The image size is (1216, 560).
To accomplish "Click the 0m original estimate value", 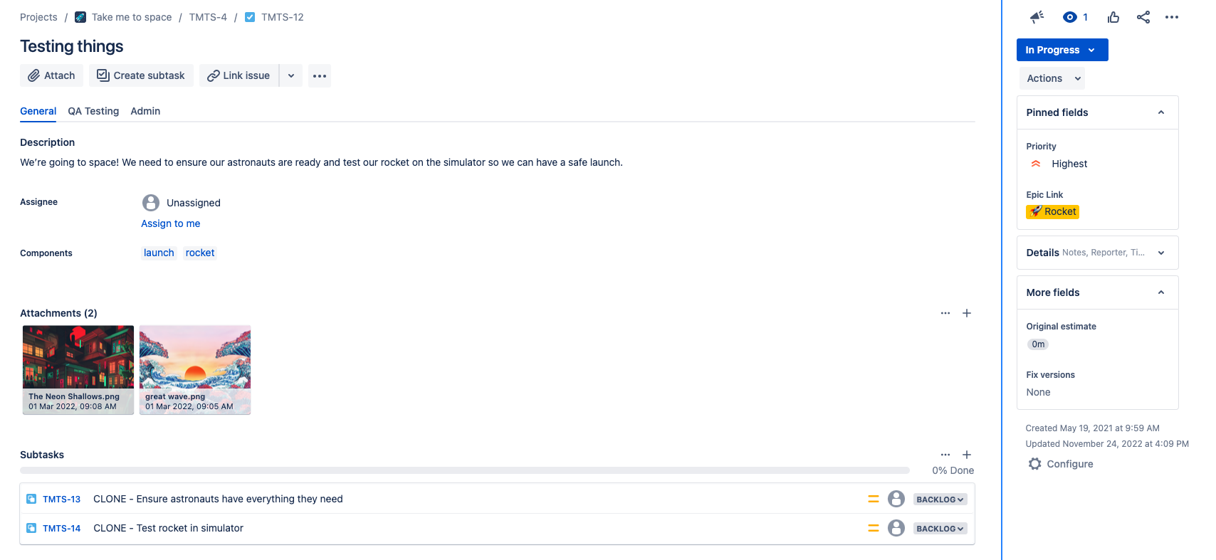I will 1038,344.
